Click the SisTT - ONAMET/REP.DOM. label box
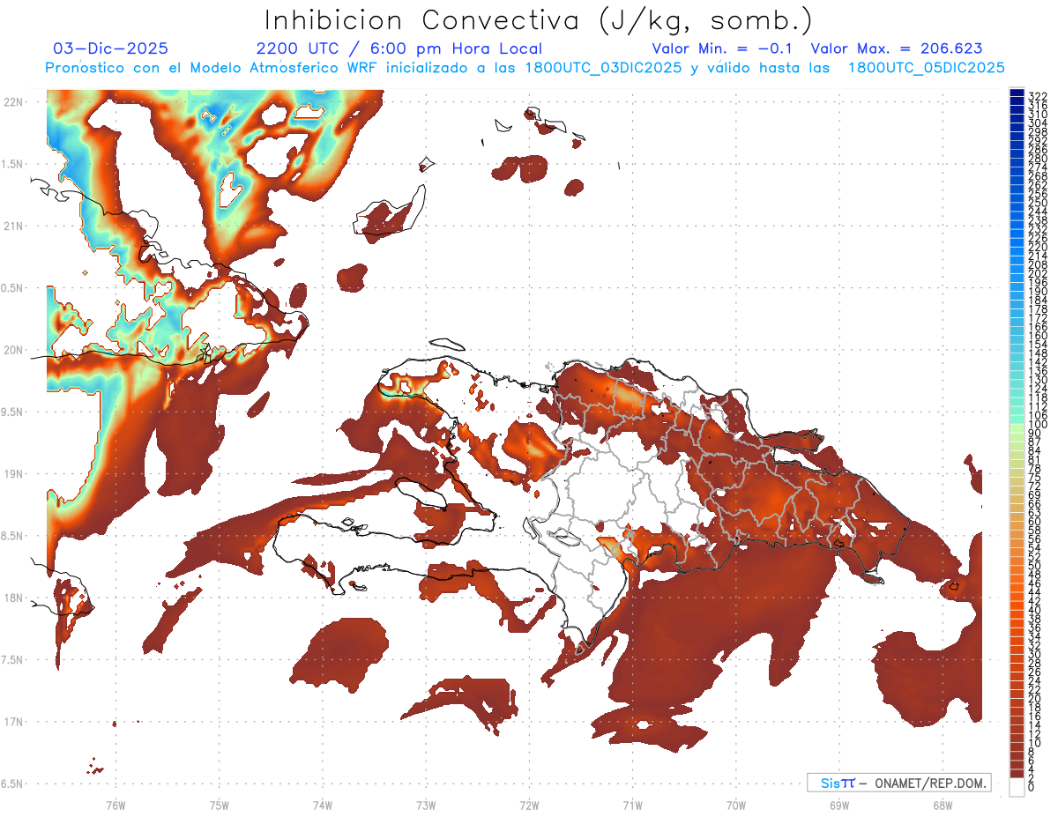 [898, 783]
